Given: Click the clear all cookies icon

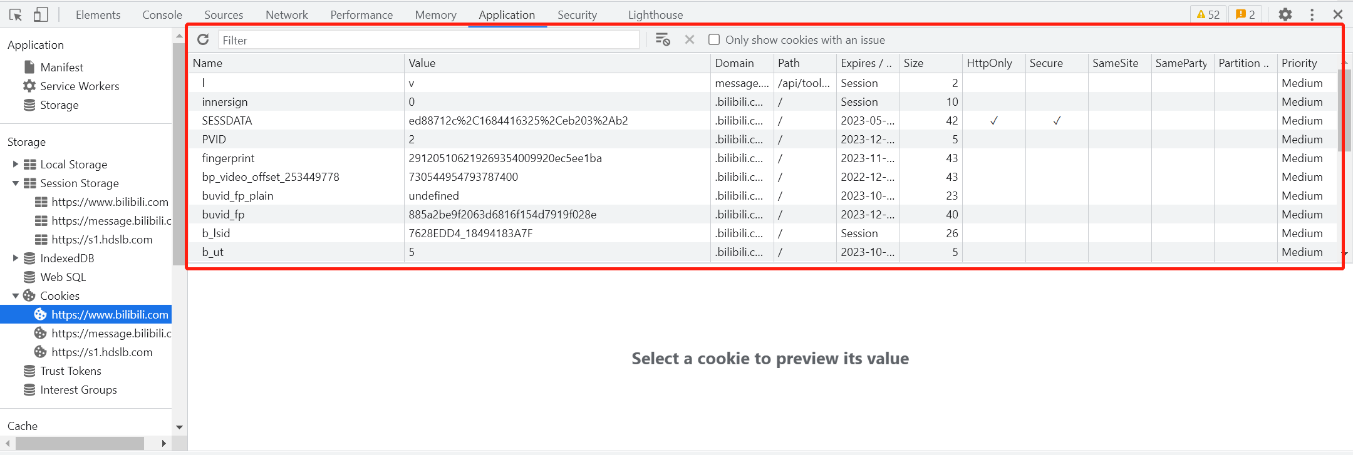Looking at the screenshot, I should pos(663,40).
